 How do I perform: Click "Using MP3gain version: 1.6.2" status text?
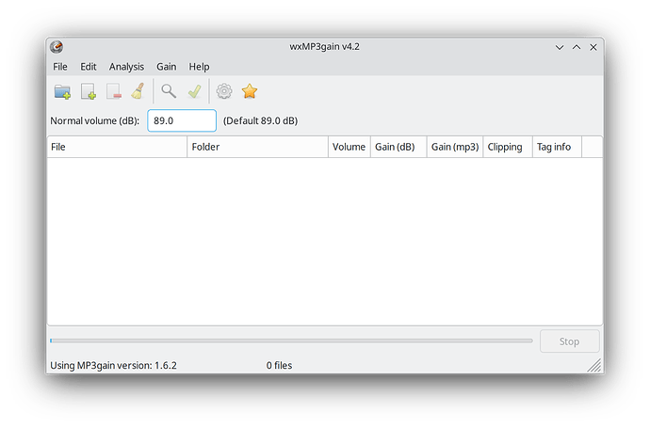113,366
